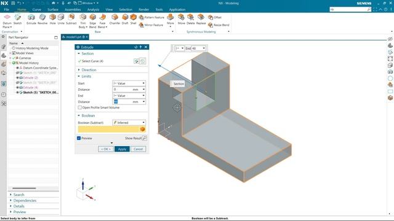
Task: Click the Show Result magnifier icon
Action: click(x=144, y=138)
